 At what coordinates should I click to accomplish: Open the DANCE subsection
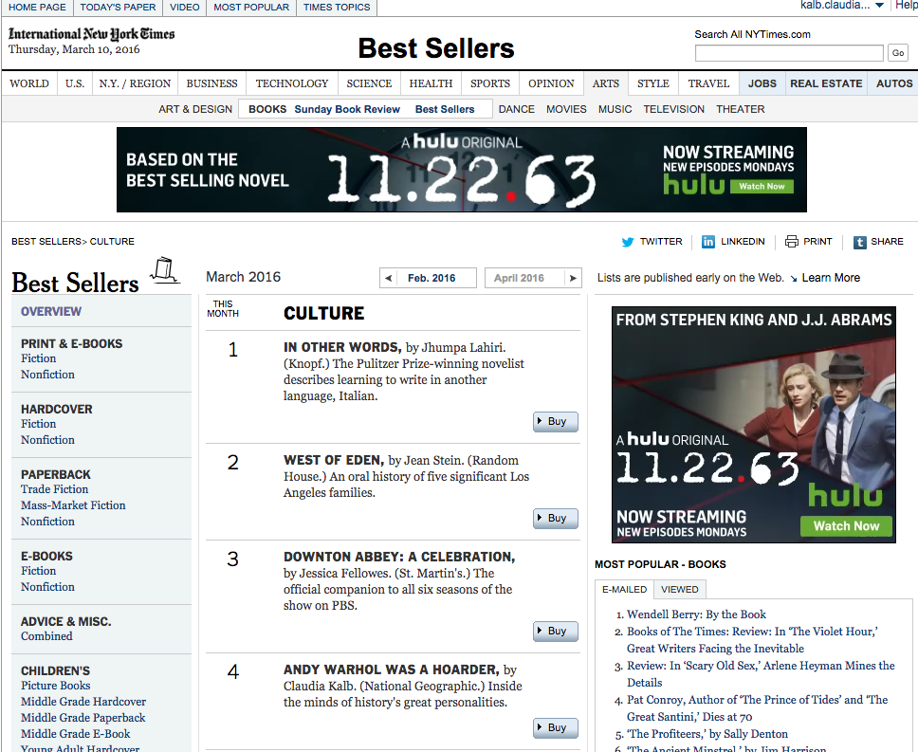pos(516,109)
